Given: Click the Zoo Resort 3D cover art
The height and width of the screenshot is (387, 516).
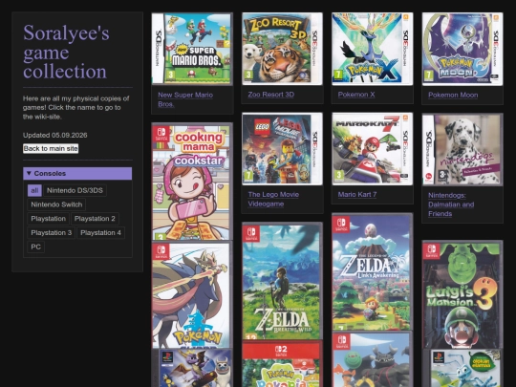Looking at the screenshot, I should pos(282,49).
